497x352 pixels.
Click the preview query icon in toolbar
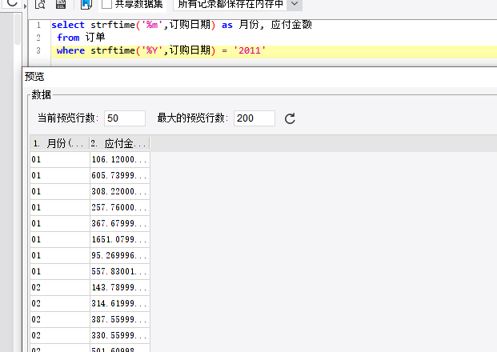(x=40, y=4)
